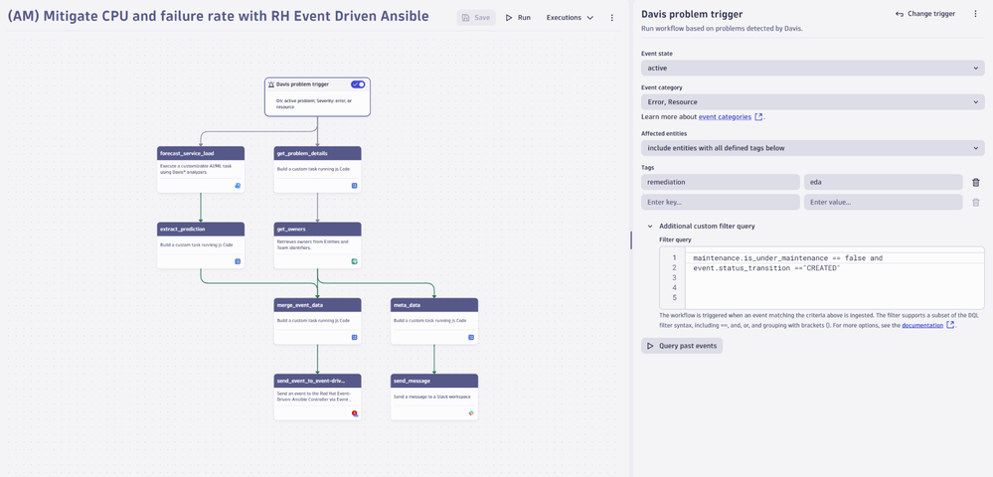Open the Event state dropdown
Image resolution: width=993 pixels, height=477 pixels.
(x=812, y=69)
